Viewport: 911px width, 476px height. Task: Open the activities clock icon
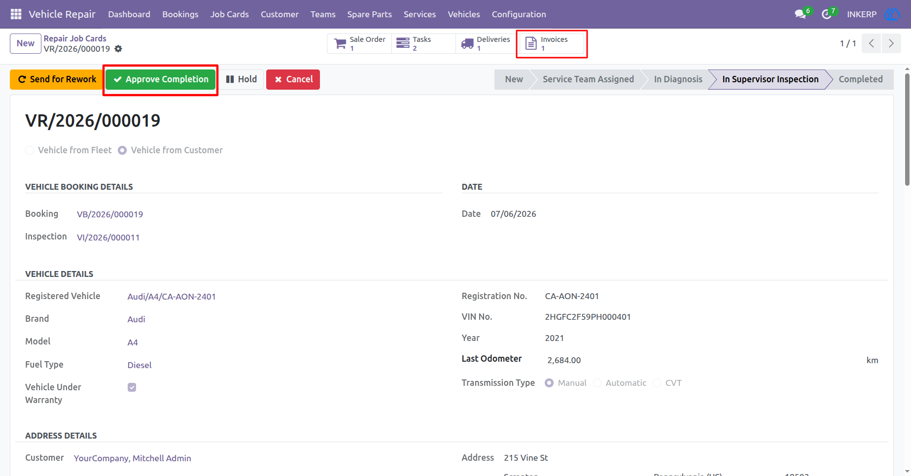click(x=827, y=14)
